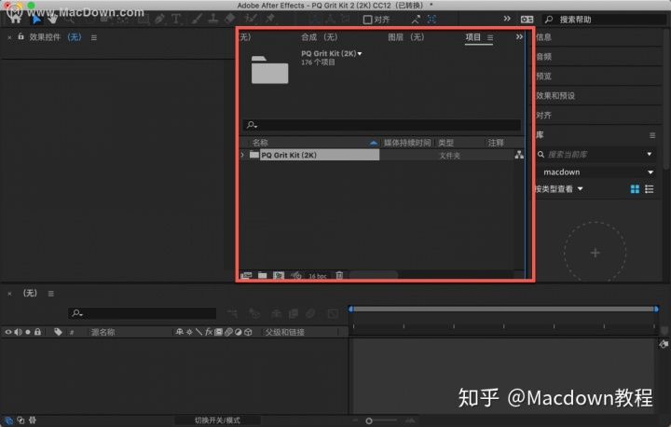This screenshot has width=671, height=427.
Task: Select the Puppet Pin tool
Action: [x=270, y=19]
